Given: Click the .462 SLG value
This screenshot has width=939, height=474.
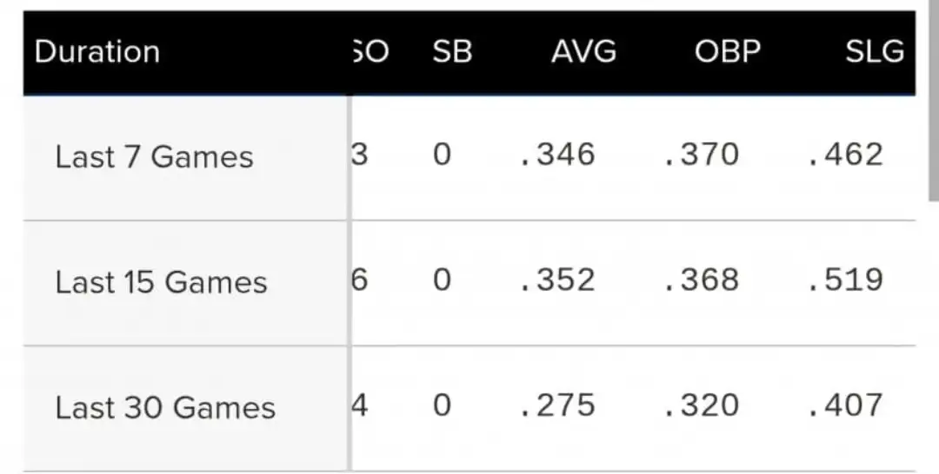Looking at the screenshot, I should coord(844,155).
